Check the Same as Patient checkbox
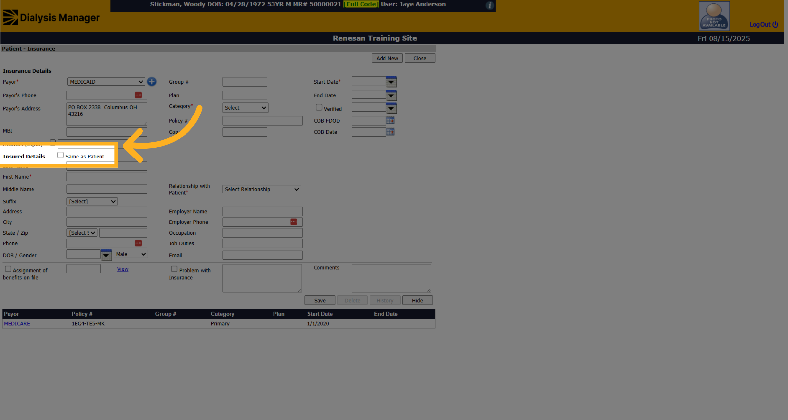The height and width of the screenshot is (420, 788). (60, 155)
